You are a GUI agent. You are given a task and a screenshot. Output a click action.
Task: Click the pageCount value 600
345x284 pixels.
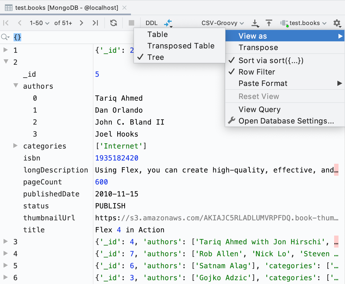click(101, 182)
